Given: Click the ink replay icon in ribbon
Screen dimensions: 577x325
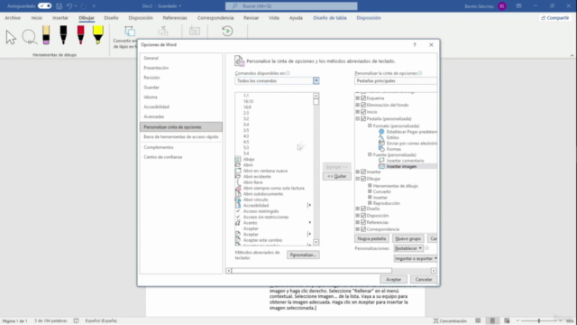Looking at the screenshot, I should coord(227,31).
